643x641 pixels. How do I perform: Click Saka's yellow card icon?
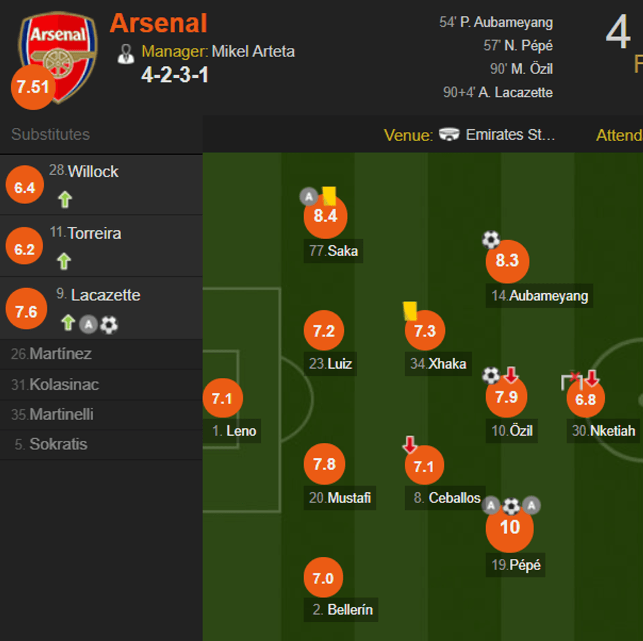[x=329, y=195]
